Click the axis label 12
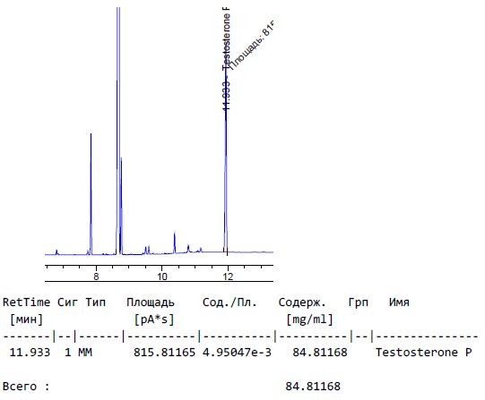 (228, 276)
